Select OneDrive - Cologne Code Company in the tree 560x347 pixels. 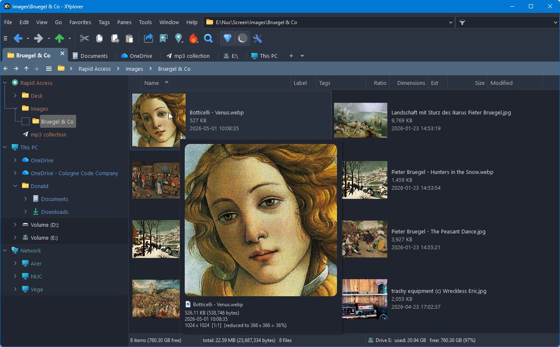click(x=74, y=173)
